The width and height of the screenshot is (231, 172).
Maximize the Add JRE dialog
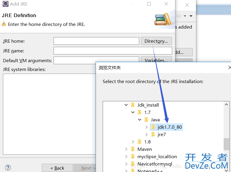[x=149, y=4]
